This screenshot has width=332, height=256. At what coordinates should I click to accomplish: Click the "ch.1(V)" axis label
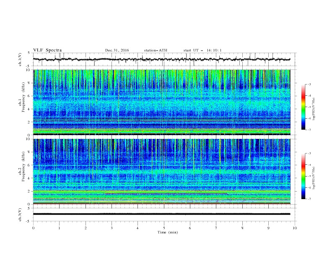[20, 59]
